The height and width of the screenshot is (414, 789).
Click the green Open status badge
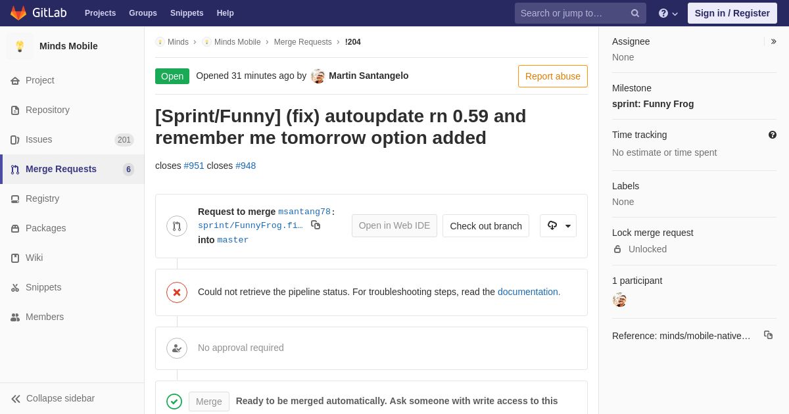(172, 76)
